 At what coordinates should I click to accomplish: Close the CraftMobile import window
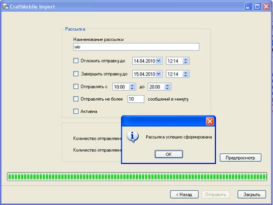(x=266, y=7)
